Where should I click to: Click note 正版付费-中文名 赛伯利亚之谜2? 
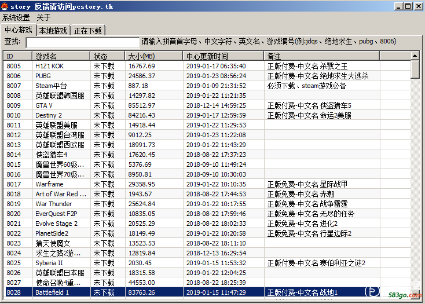[316, 263]
